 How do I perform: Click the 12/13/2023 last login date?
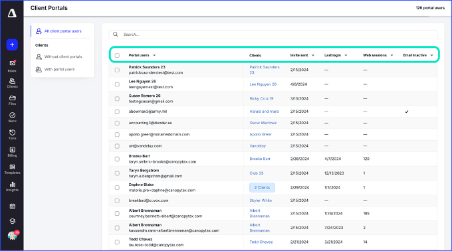point(334,173)
